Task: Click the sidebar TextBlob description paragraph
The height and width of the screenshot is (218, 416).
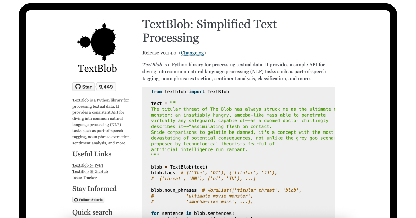Action: (101, 121)
